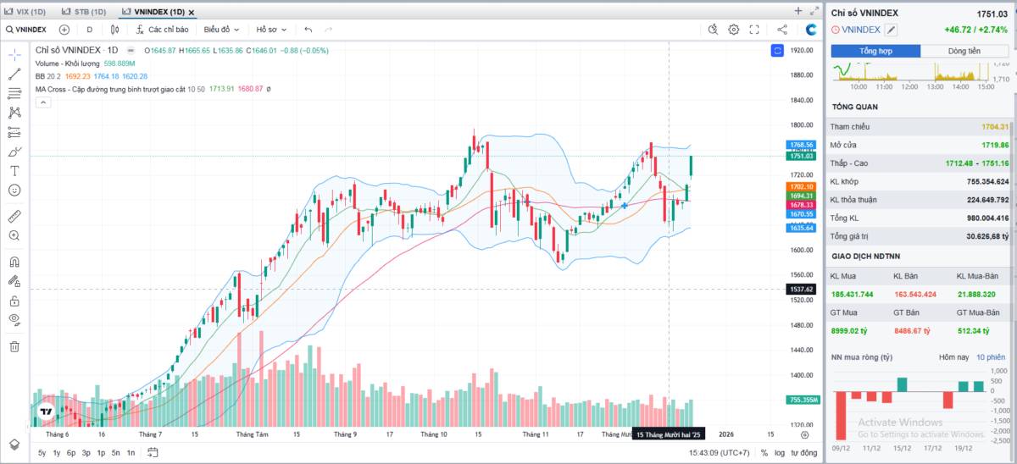Toggle the log scale

tap(779, 453)
